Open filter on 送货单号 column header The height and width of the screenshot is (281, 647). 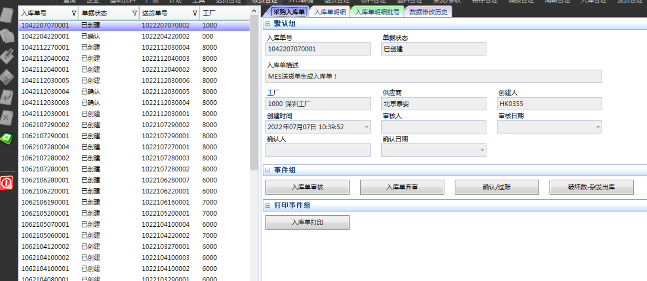pyautogui.click(x=195, y=13)
